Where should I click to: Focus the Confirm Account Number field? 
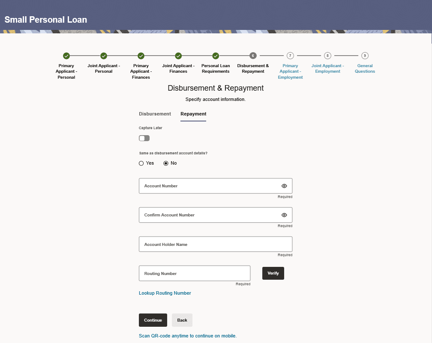coord(216,215)
